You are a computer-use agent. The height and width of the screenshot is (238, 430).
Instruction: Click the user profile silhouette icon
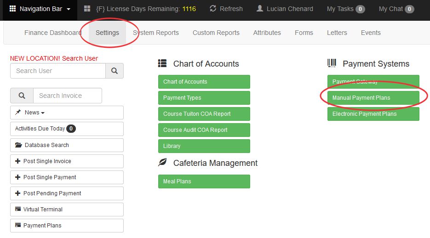(260, 8)
